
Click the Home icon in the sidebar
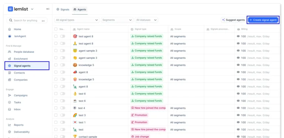click(10, 29)
